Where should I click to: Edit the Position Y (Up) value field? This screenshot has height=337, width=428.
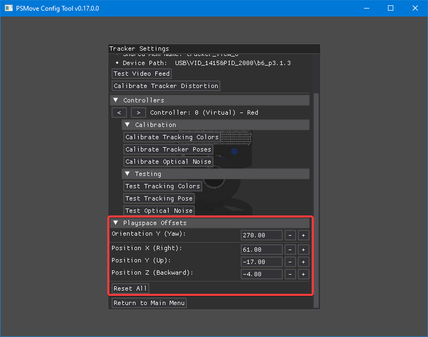[x=261, y=262]
